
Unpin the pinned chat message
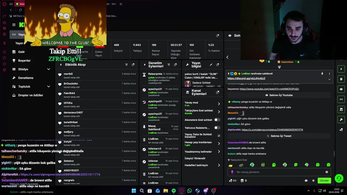pos(322,74)
